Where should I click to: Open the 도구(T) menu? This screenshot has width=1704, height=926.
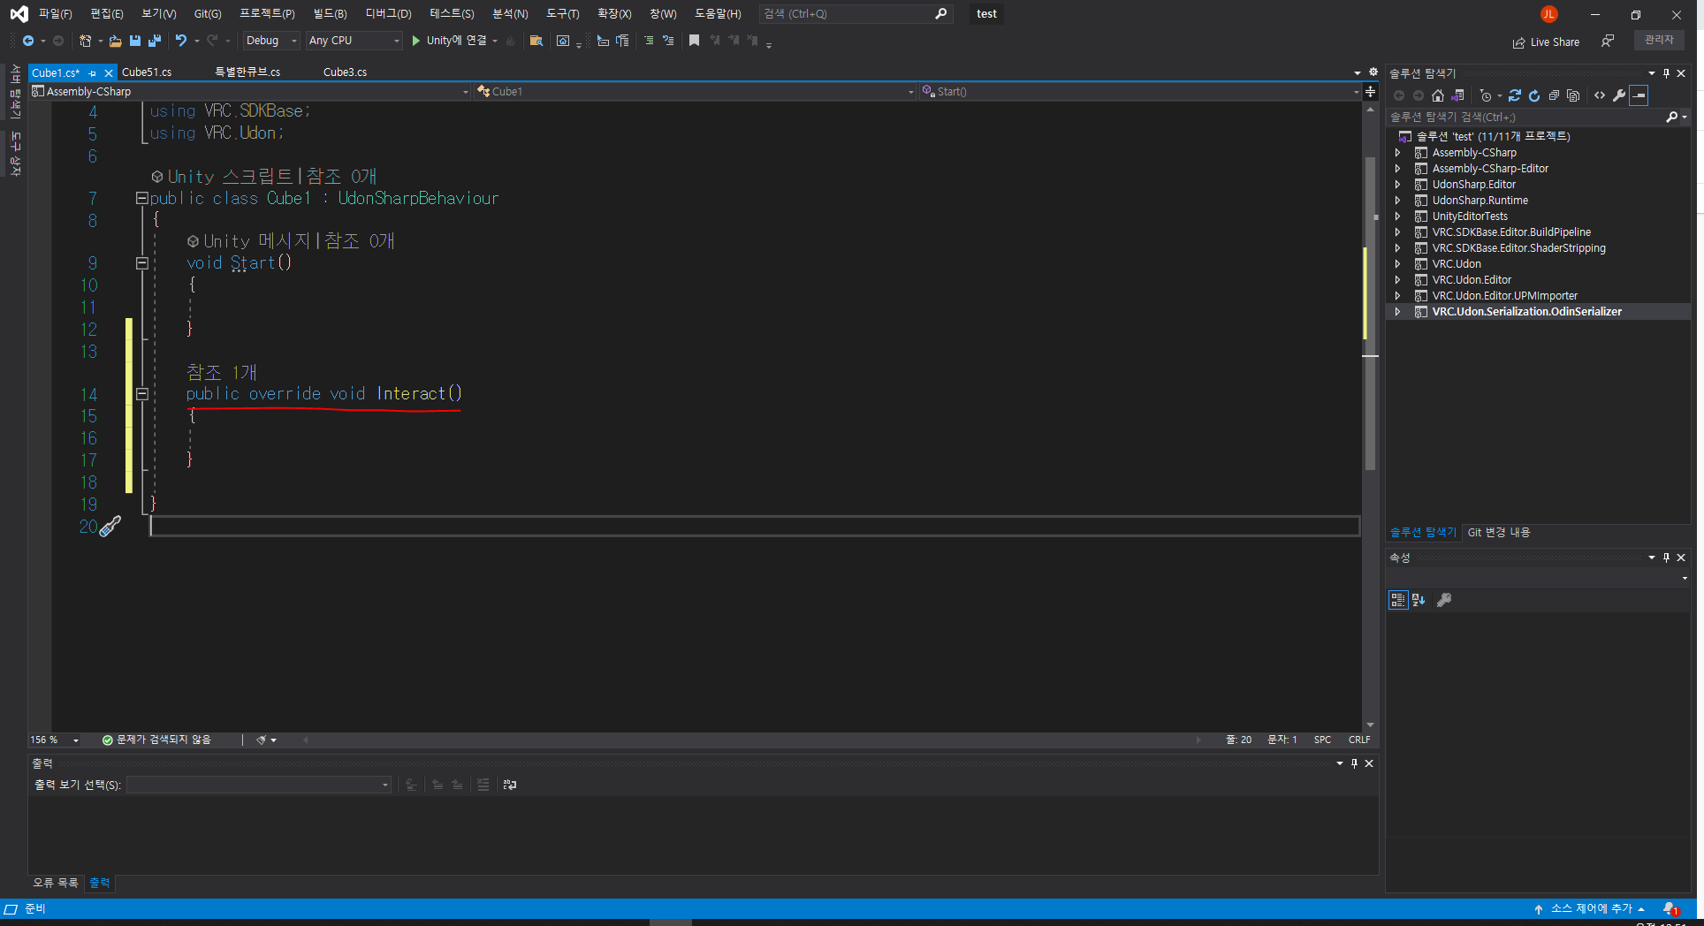click(562, 14)
